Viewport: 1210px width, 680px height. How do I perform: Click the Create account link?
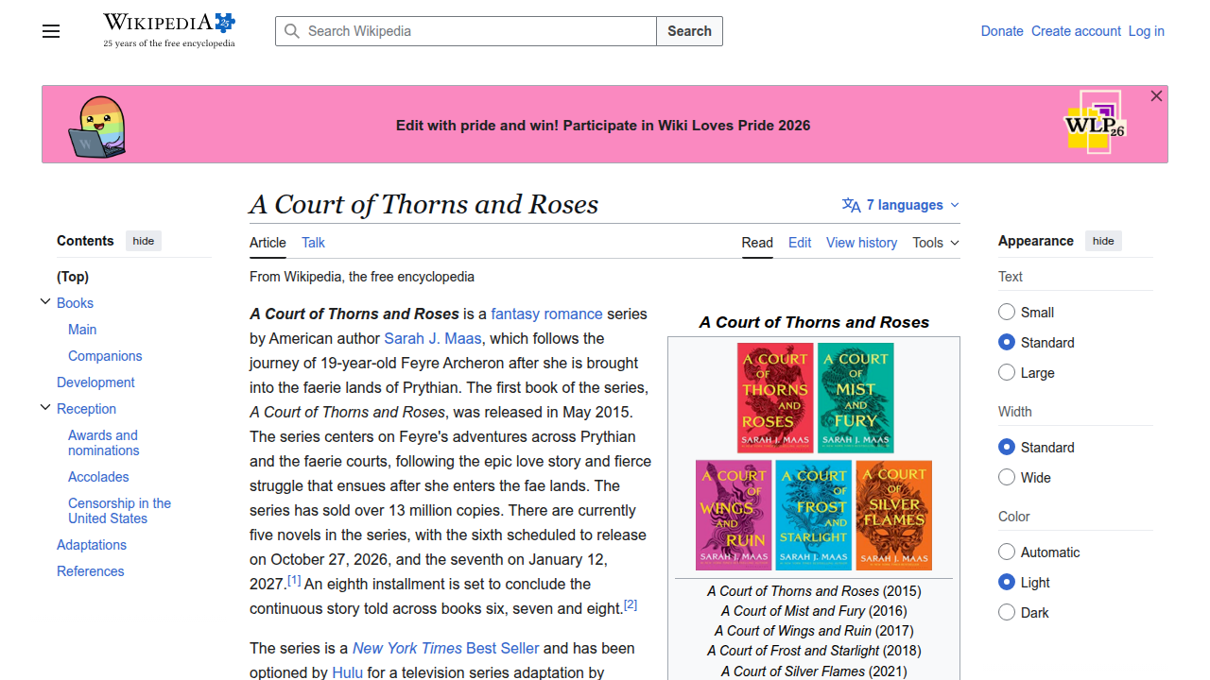coord(1076,31)
